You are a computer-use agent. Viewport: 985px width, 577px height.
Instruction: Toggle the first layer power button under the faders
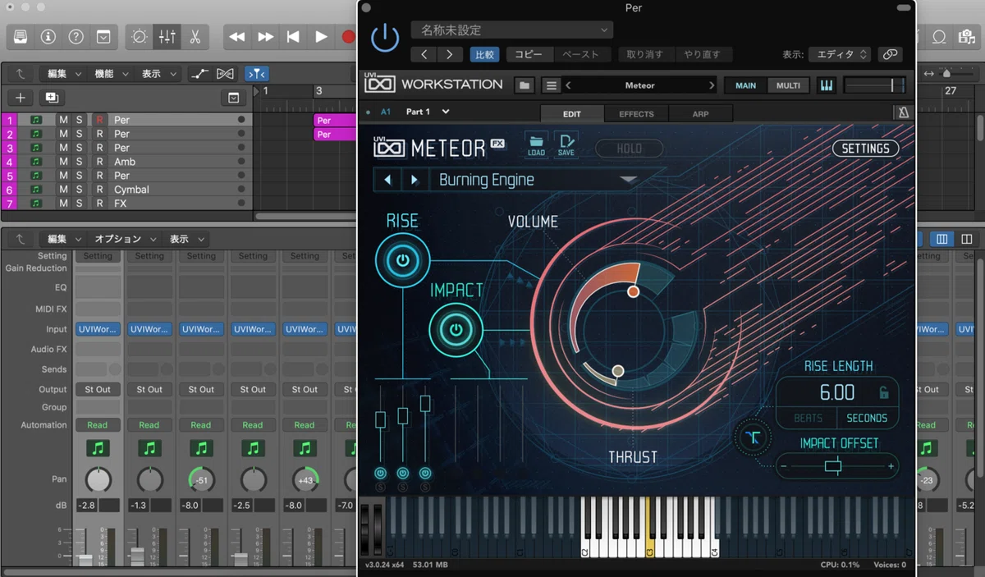pyautogui.click(x=381, y=474)
